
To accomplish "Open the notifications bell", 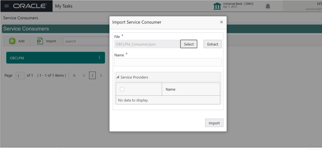I will click(x=268, y=6).
